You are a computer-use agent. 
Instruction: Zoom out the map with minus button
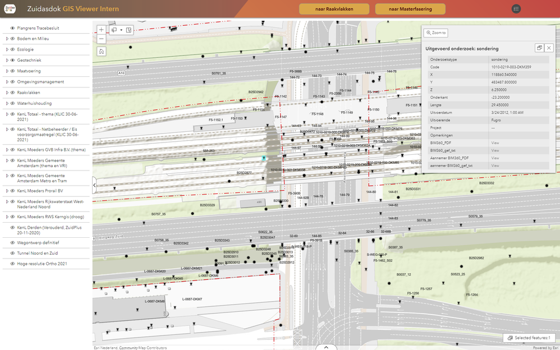pyautogui.click(x=102, y=39)
